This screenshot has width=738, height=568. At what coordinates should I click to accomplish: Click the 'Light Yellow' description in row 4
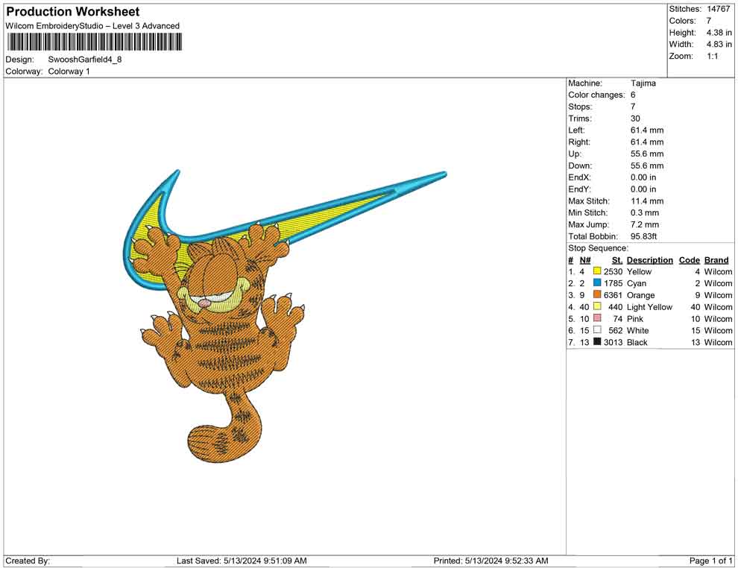tap(649, 307)
